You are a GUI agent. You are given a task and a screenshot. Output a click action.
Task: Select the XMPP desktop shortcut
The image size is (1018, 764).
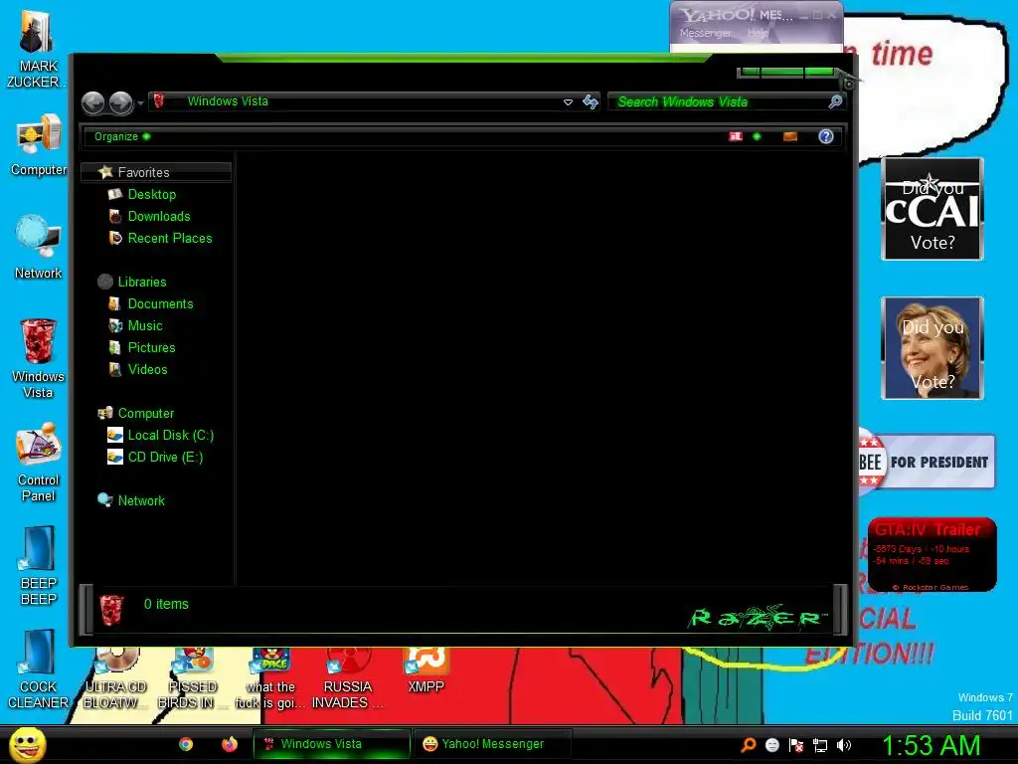pyautogui.click(x=425, y=671)
